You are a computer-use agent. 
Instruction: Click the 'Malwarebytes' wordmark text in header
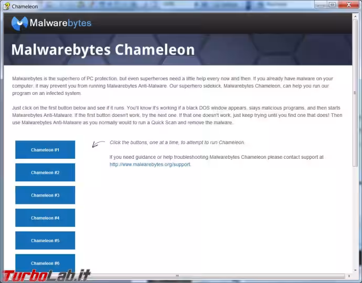tap(60, 23)
